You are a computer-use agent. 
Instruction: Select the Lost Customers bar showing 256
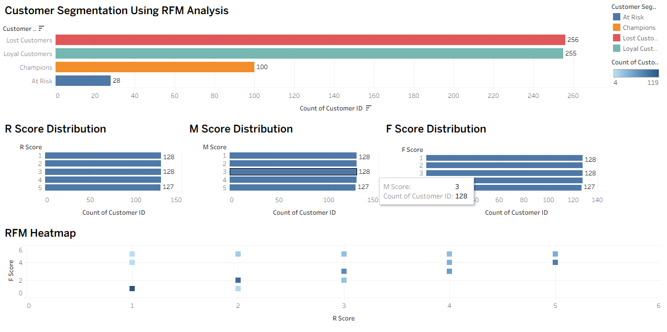click(x=309, y=39)
